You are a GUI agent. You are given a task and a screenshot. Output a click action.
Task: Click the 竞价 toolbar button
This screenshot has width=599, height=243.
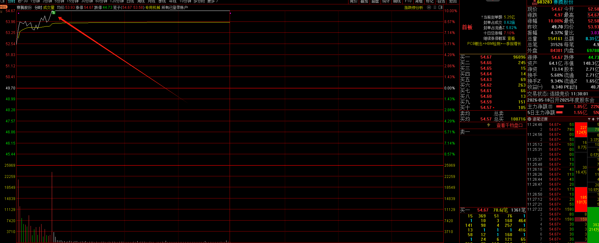click(353, 2)
